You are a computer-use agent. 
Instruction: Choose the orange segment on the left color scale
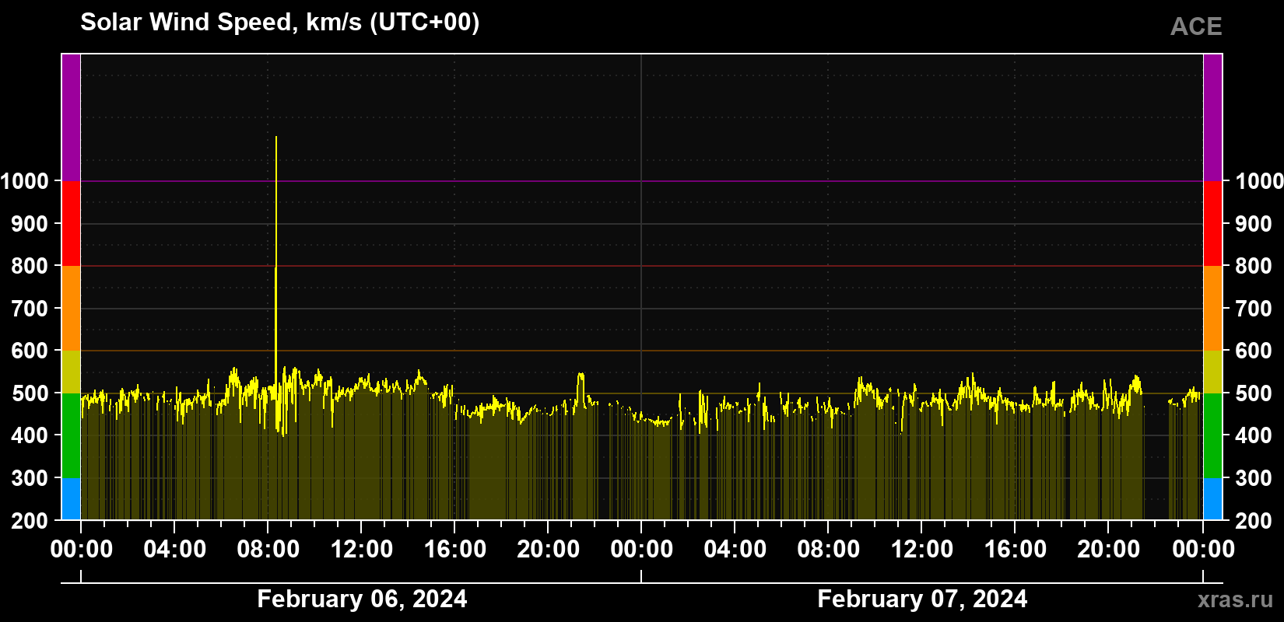[71, 309]
